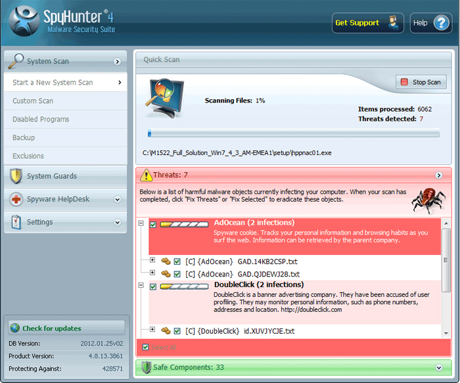Click Check for updates

(66, 328)
